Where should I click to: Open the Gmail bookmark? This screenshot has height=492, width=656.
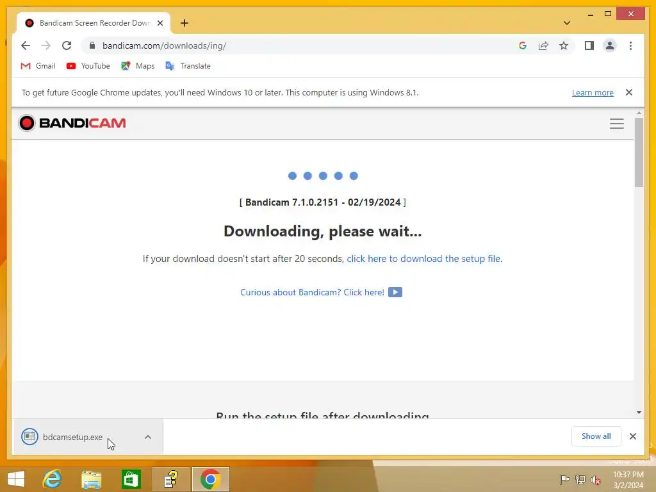38,66
